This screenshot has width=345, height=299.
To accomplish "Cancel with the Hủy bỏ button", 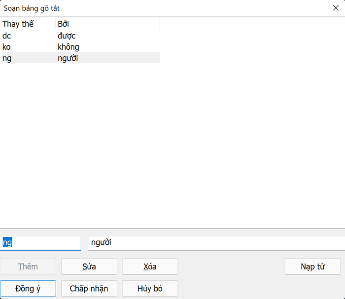I will [x=150, y=289].
